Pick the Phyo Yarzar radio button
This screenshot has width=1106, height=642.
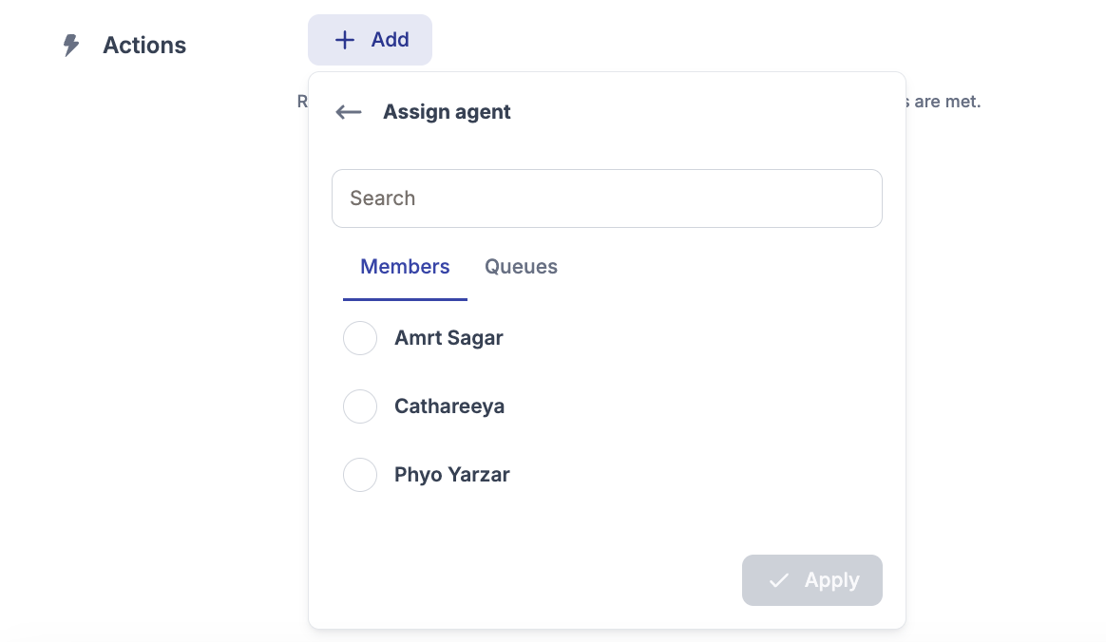point(360,475)
